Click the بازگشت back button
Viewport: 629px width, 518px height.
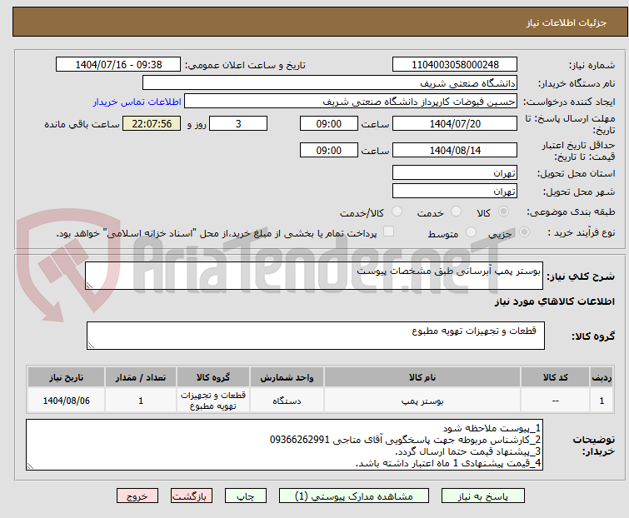(x=192, y=496)
